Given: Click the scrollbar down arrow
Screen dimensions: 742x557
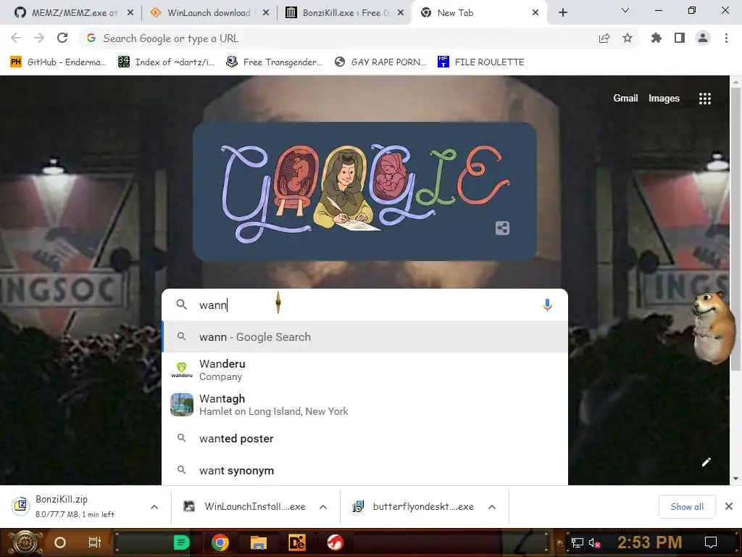Looking at the screenshot, I should [735, 479].
